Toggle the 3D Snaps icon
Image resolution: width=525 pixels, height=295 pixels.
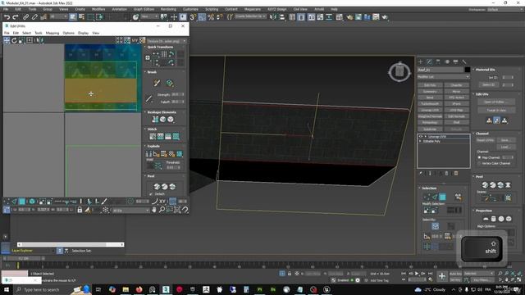point(193,17)
